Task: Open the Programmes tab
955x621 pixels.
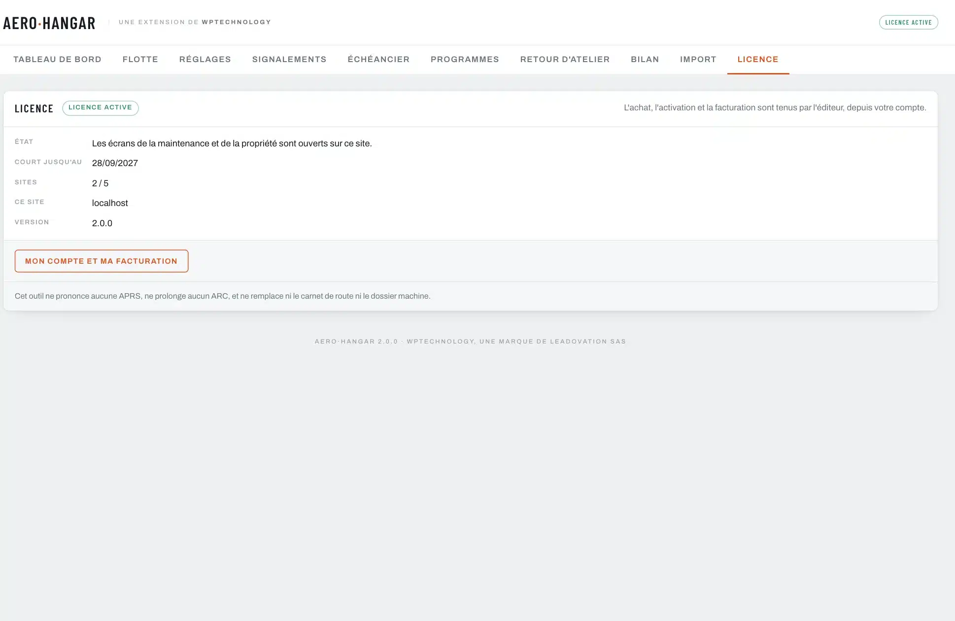Action: click(x=465, y=60)
